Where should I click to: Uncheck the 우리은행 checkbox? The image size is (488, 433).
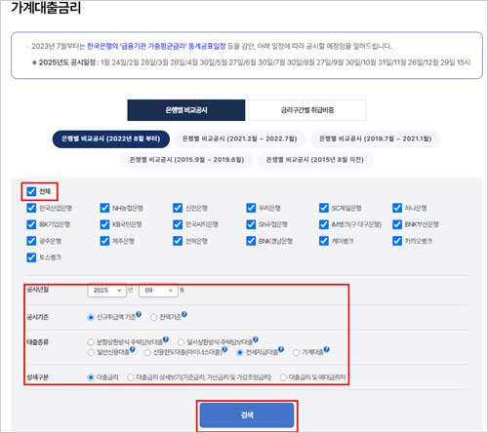coord(251,208)
